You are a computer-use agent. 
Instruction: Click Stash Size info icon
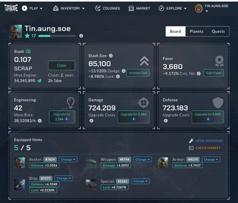coord(111,56)
